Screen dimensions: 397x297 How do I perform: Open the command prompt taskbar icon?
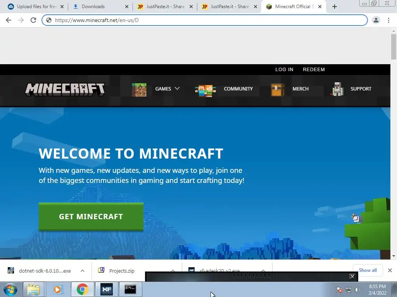coord(130,289)
